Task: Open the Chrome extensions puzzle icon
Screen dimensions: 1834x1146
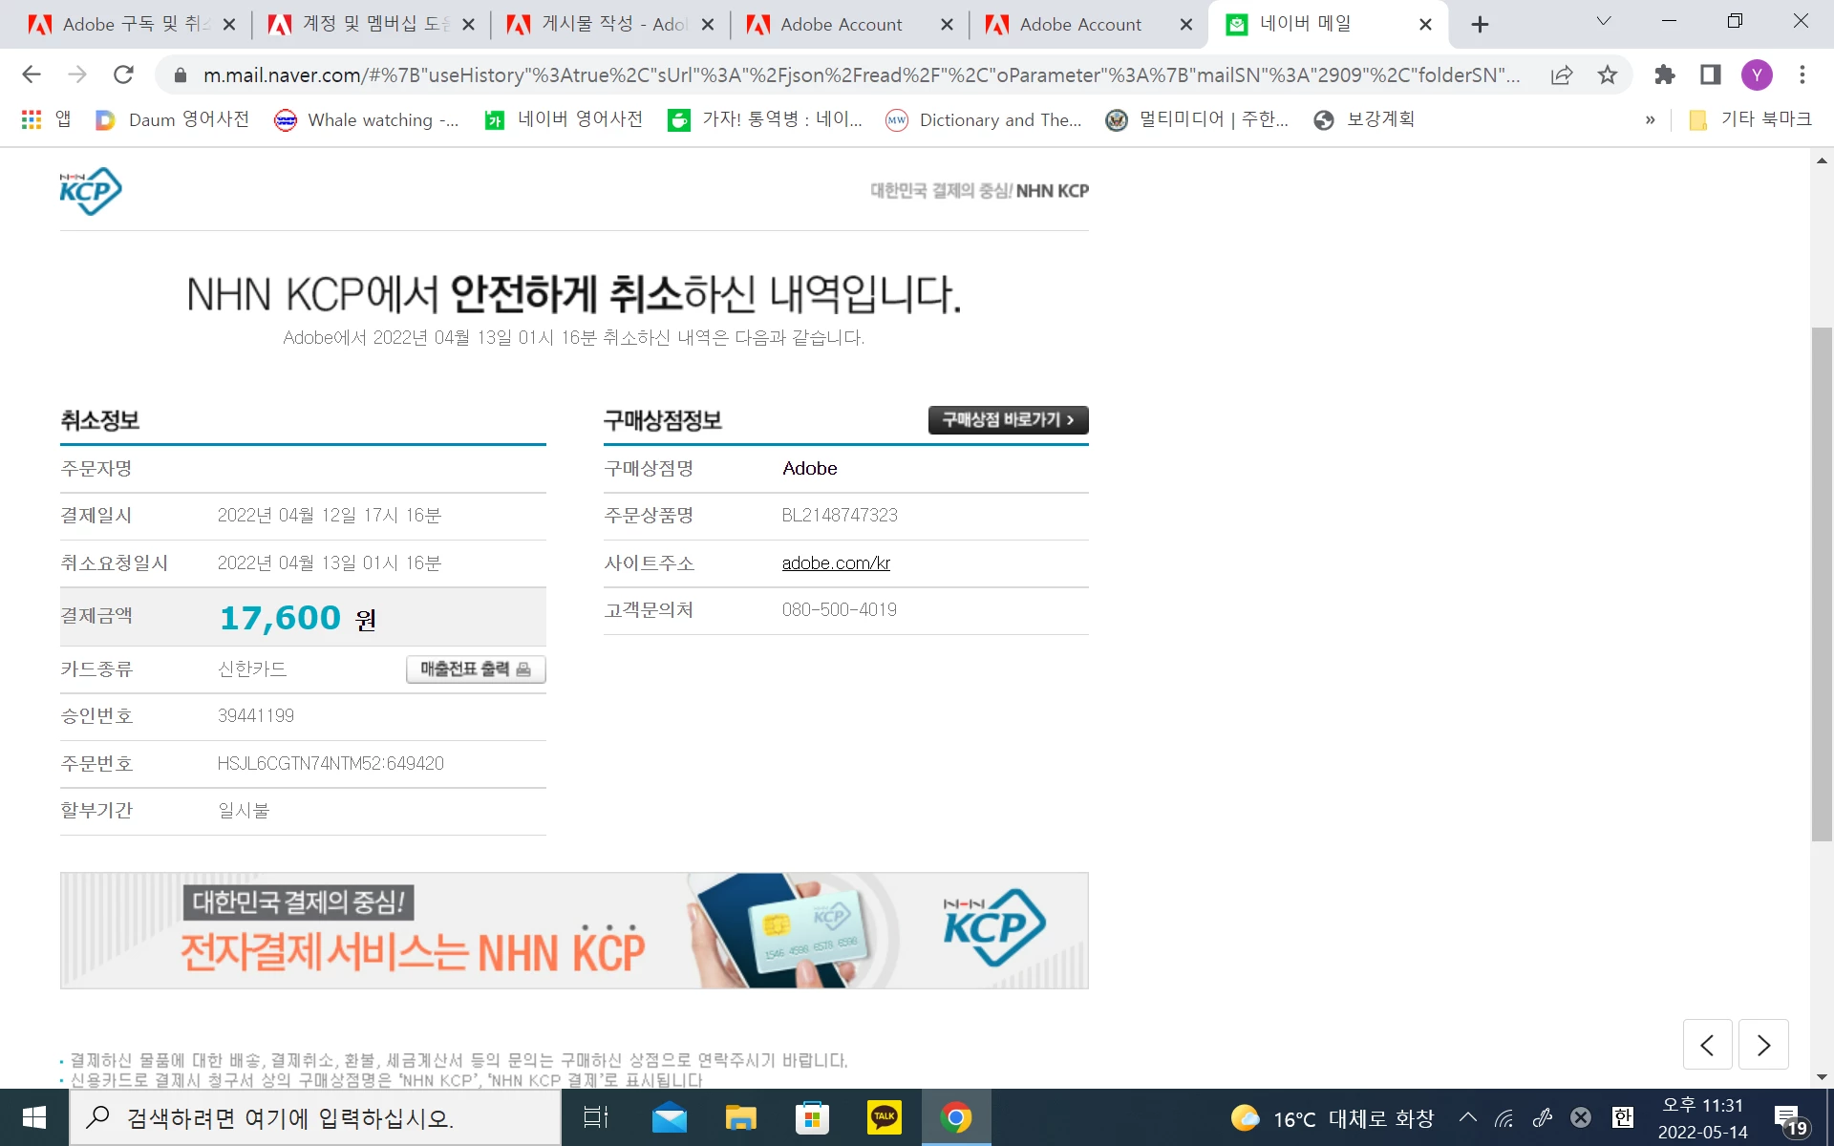Action: point(1664,74)
